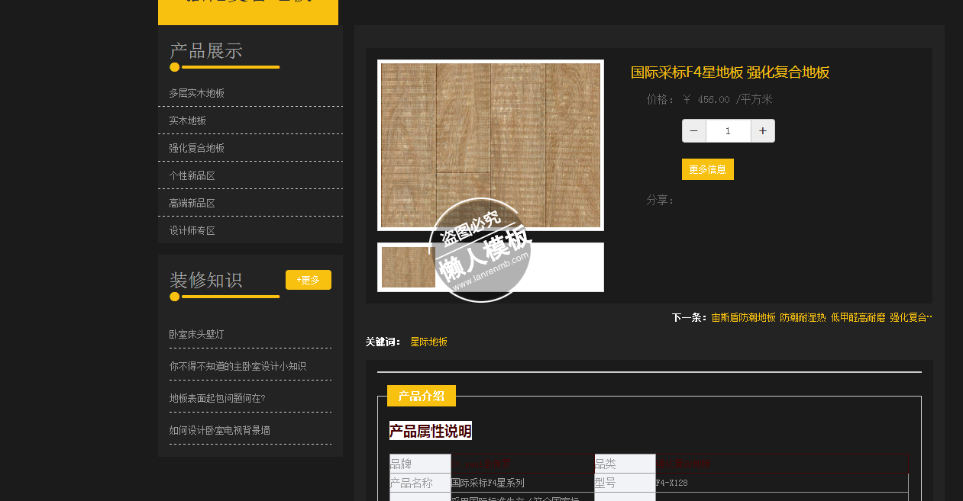This screenshot has width=963, height=501.
Task: Click the large wood floor product image
Action: (x=490, y=145)
